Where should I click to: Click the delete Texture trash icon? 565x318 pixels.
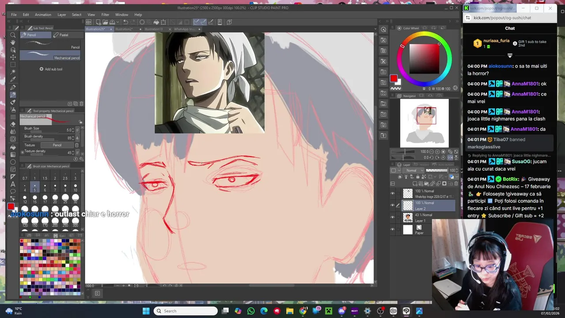pyautogui.click(x=76, y=145)
